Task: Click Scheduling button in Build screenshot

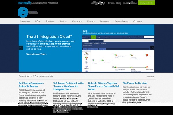Action: pyautogui.click(x=90, y=49)
